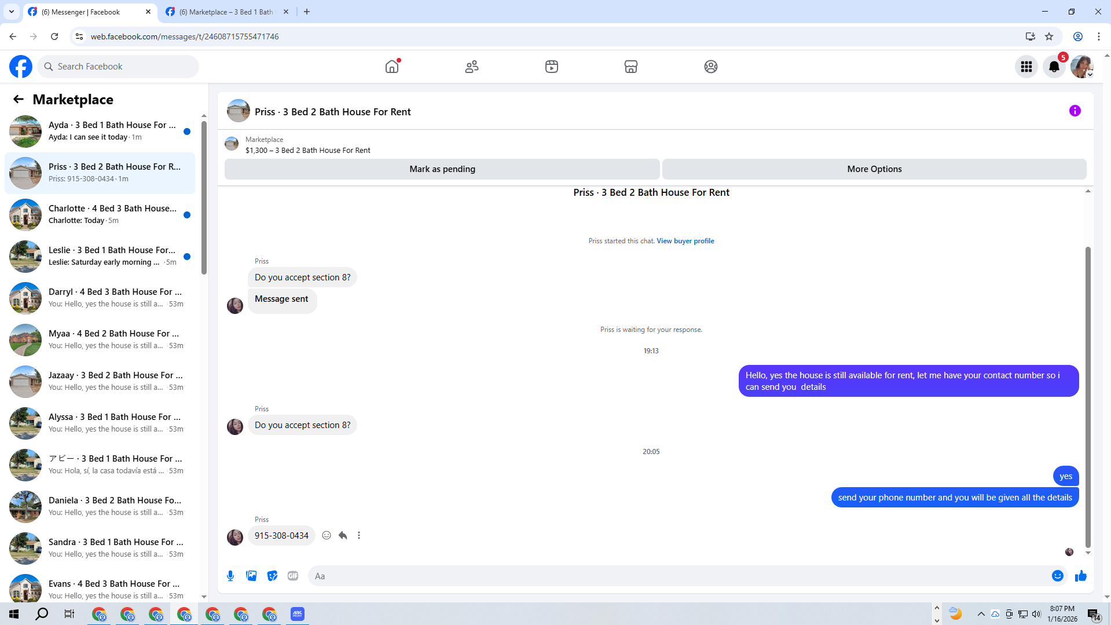Click the GIF picker icon
The image size is (1111, 625).
(293, 576)
